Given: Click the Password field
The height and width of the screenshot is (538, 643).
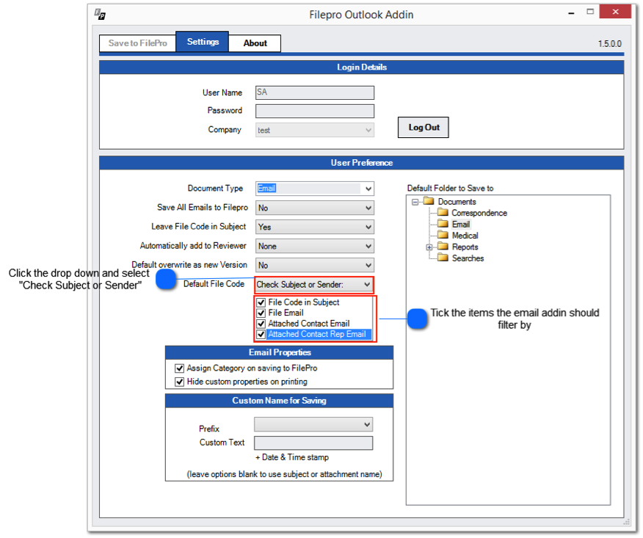Looking at the screenshot, I should (315, 111).
